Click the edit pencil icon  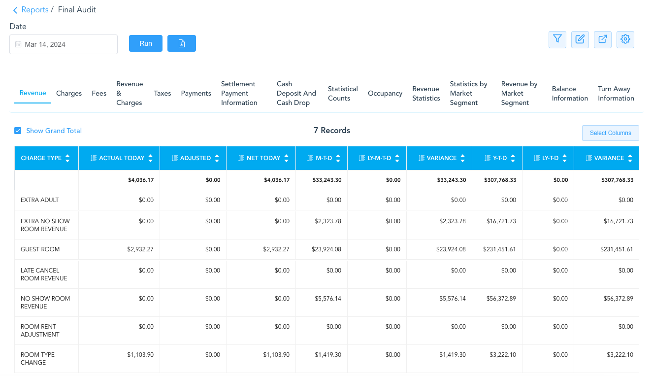pos(580,39)
